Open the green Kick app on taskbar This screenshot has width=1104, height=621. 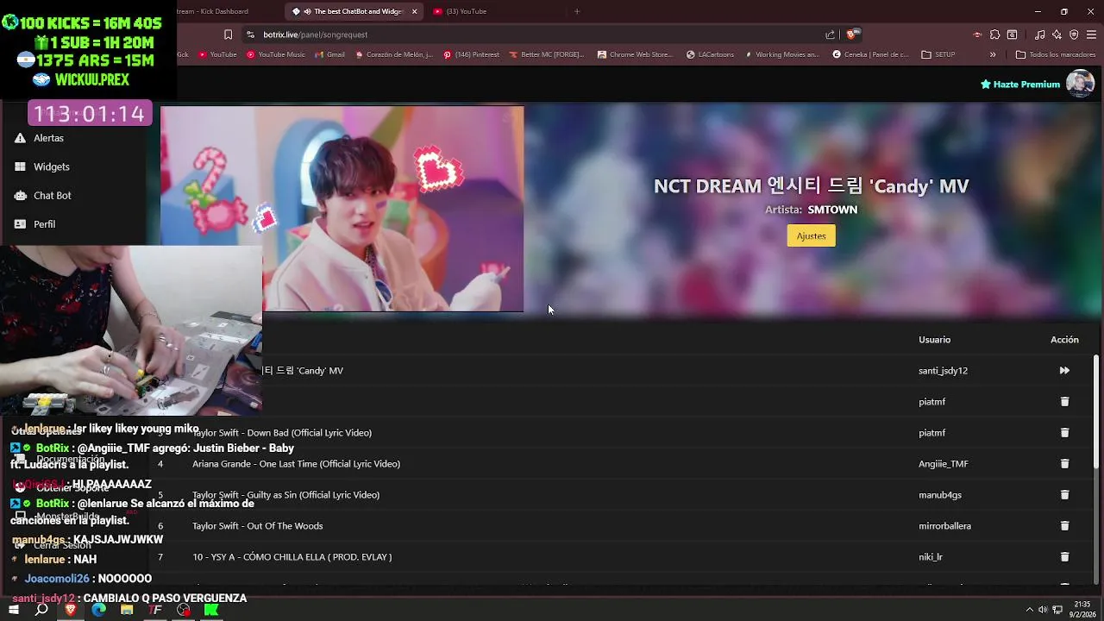coord(211,610)
